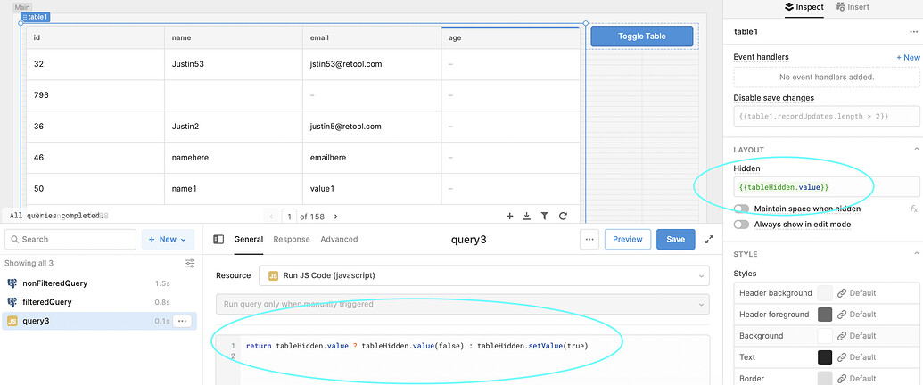Click link icon beside Header foreground
923x385 pixels.
[x=842, y=315]
